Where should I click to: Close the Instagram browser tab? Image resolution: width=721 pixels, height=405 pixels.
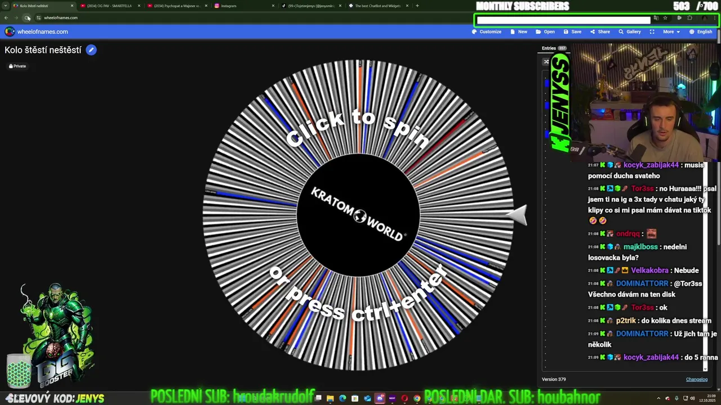click(273, 6)
